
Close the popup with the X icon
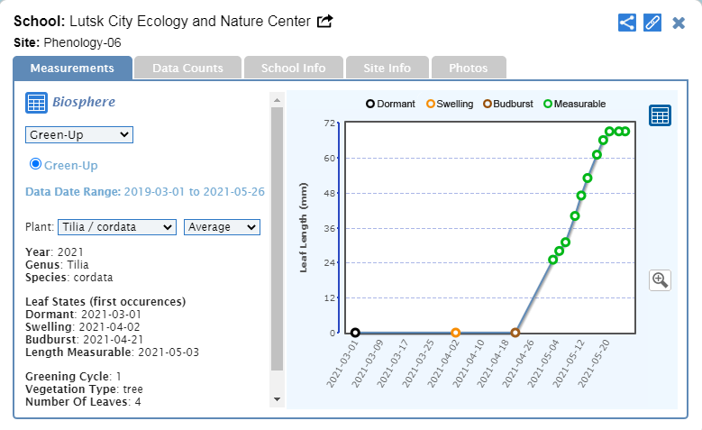(x=679, y=23)
